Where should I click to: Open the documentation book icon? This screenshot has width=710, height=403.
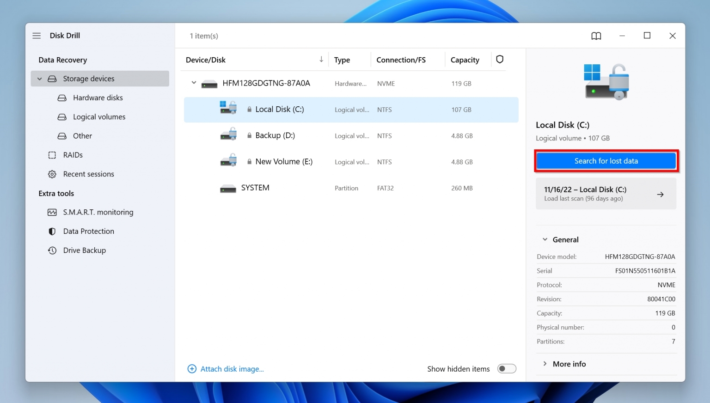tap(596, 36)
